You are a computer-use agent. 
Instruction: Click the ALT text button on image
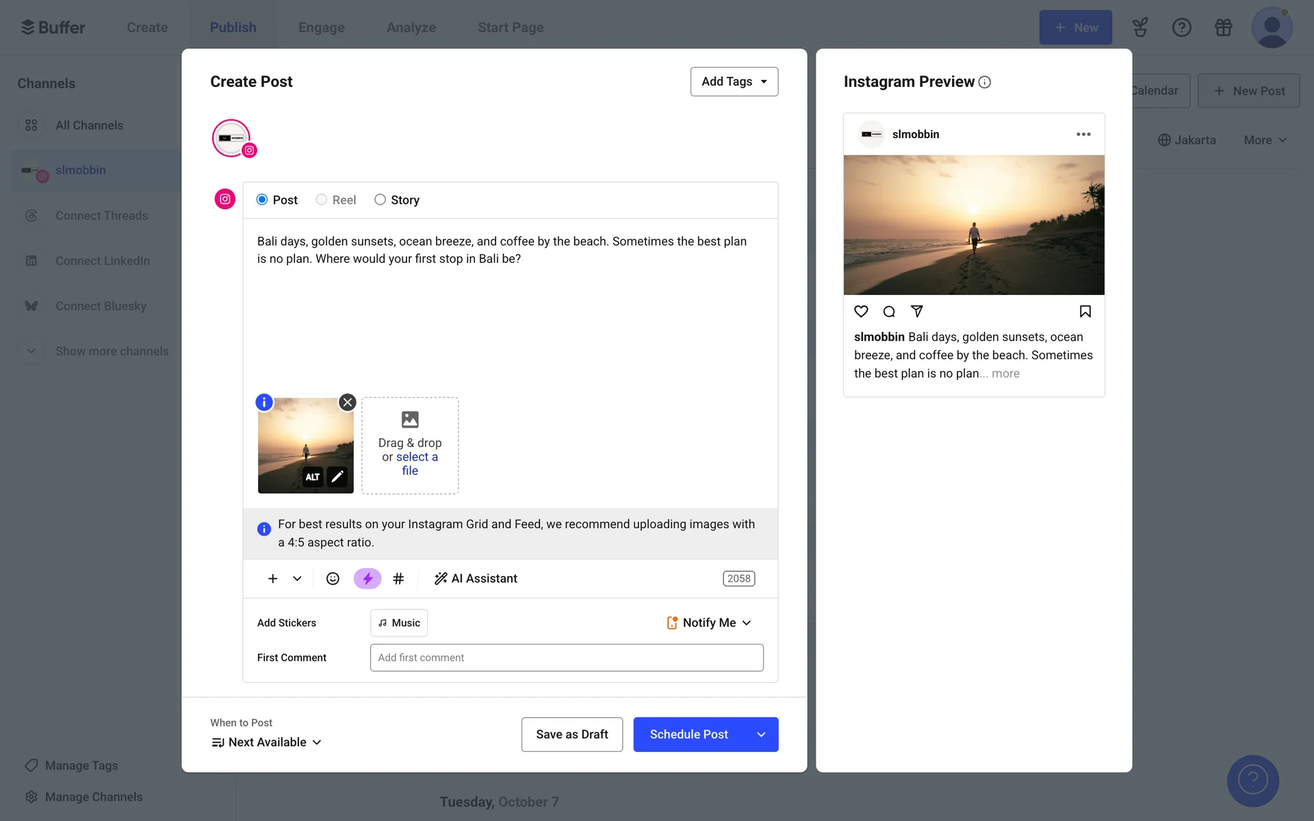(x=313, y=477)
